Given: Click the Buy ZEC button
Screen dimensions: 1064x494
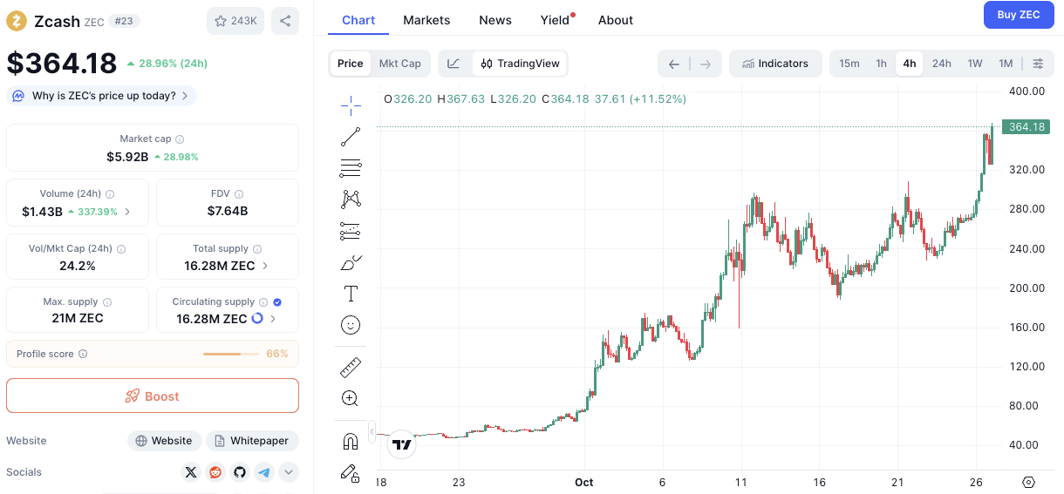Looking at the screenshot, I should 1018,15.
